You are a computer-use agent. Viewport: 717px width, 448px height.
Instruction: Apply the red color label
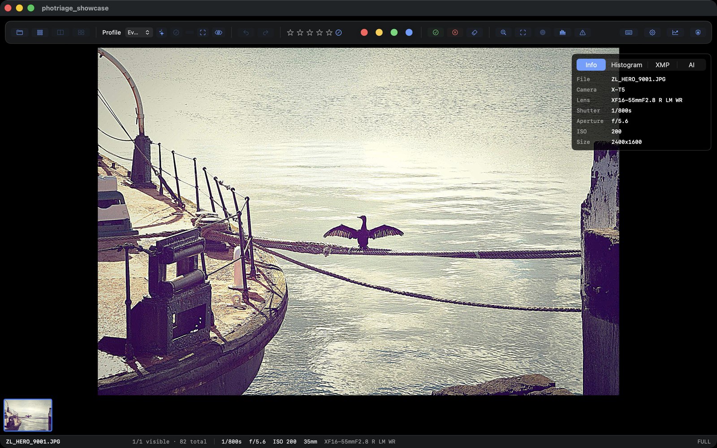tap(364, 32)
